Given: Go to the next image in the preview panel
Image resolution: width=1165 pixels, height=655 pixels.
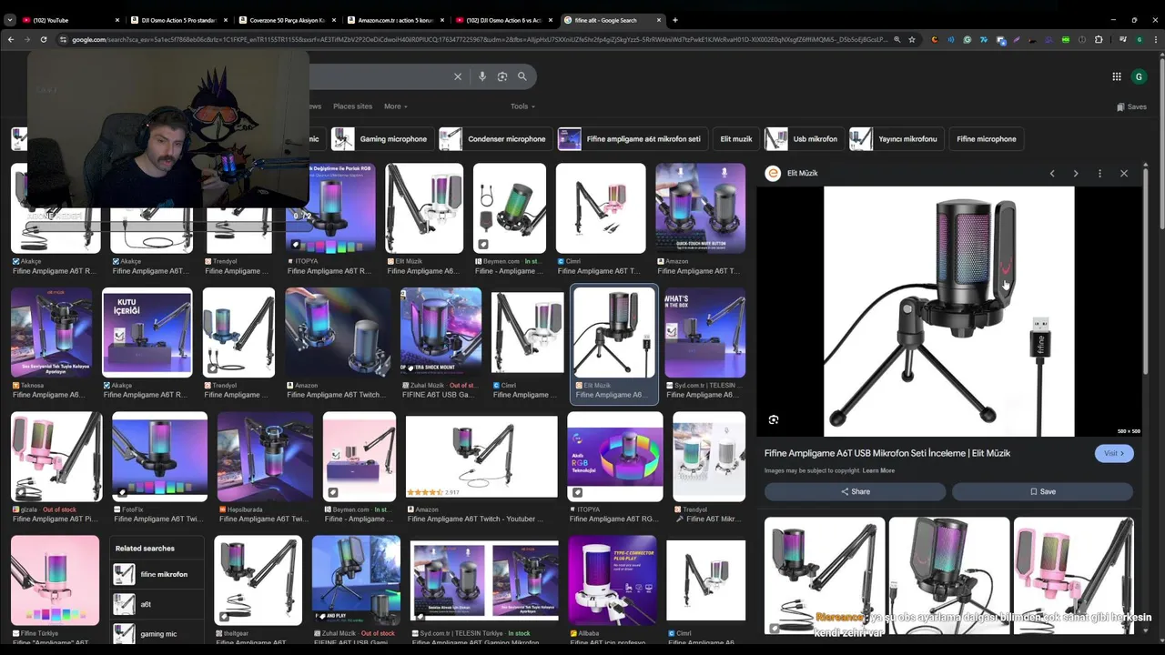Looking at the screenshot, I should point(1076,173).
